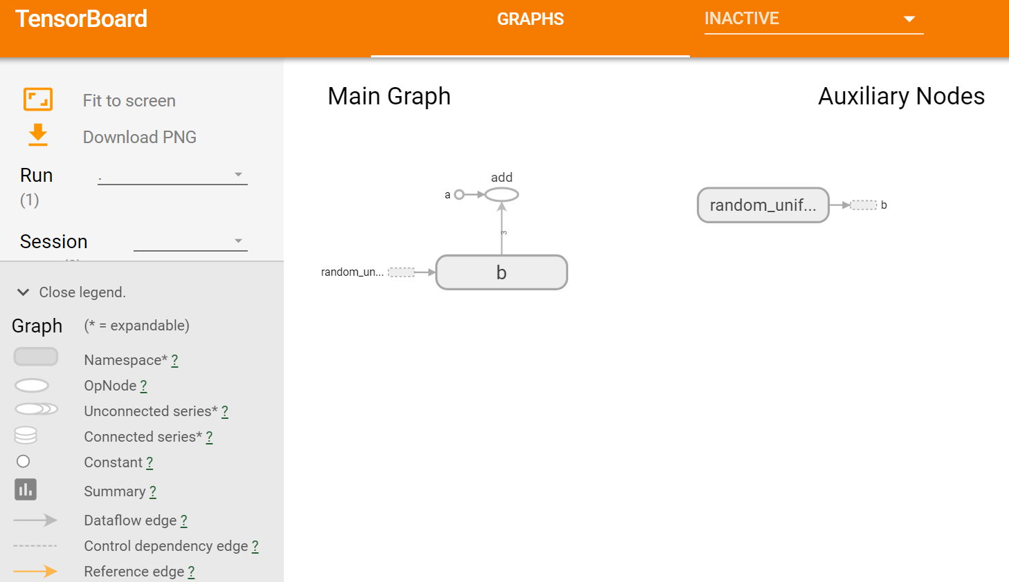1009x582 pixels.
Task: Open the Run selection dropdown
Action: click(x=172, y=175)
